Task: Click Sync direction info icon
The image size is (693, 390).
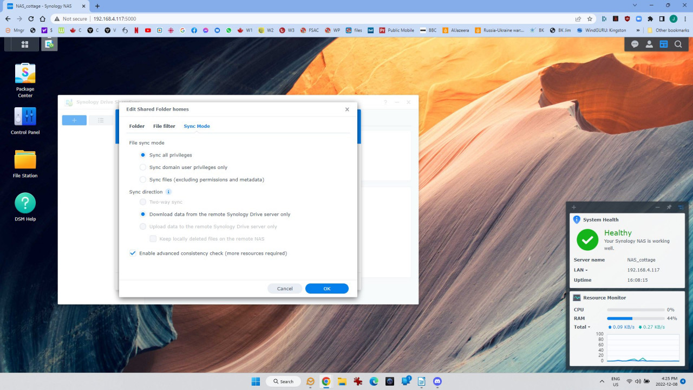Action: tap(168, 192)
